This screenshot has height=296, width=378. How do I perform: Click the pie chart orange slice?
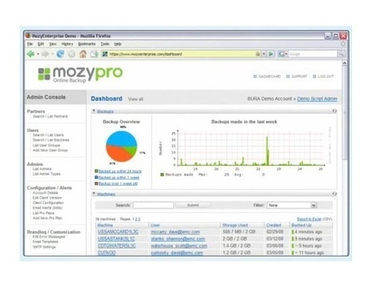[118, 154]
